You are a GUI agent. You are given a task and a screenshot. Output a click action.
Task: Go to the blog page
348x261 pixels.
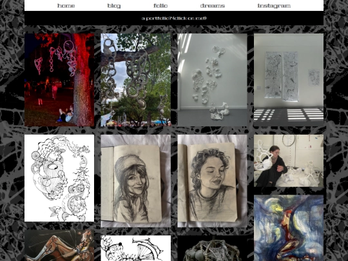point(114,6)
